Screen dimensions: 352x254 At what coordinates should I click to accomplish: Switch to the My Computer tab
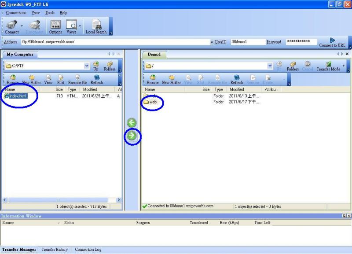(20, 54)
